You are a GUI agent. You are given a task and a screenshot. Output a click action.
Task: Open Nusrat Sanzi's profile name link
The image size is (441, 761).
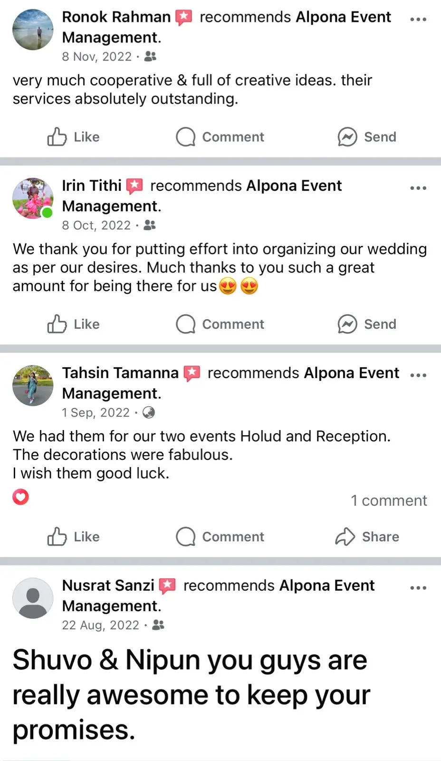108,585
